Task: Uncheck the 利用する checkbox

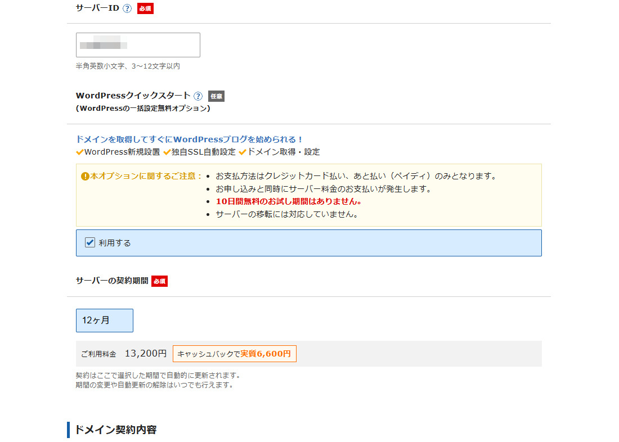Action: [x=90, y=242]
